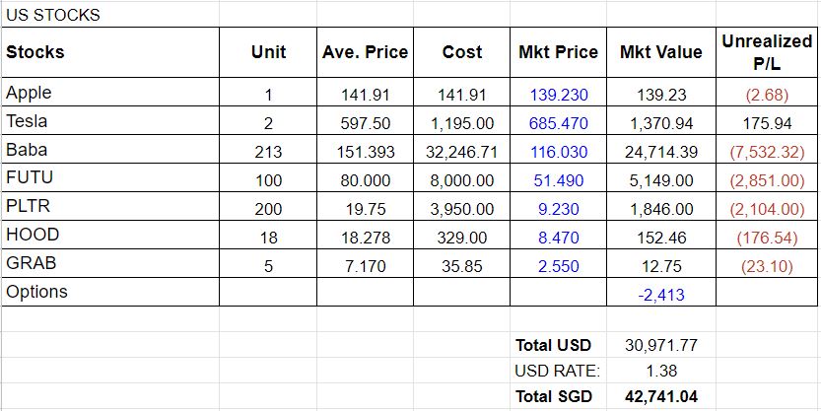This screenshot has height=411, width=821.
Task: Select FUTU market price 51.490
Action: pos(558,180)
